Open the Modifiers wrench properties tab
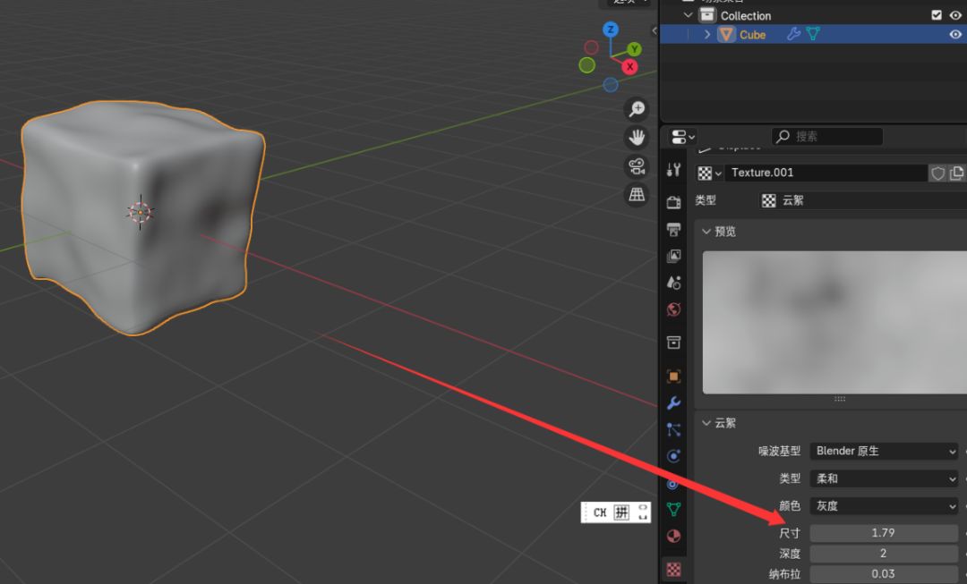The width and height of the screenshot is (967, 584). [674, 403]
